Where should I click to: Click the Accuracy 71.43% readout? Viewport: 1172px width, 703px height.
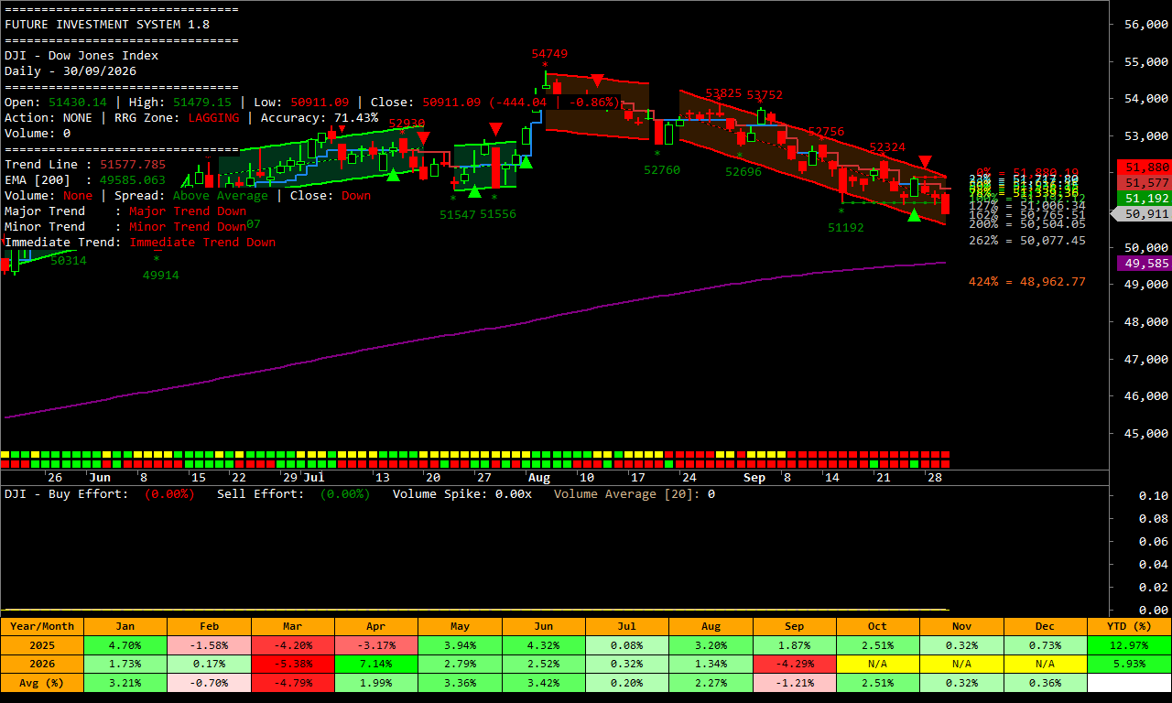(x=320, y=117)
